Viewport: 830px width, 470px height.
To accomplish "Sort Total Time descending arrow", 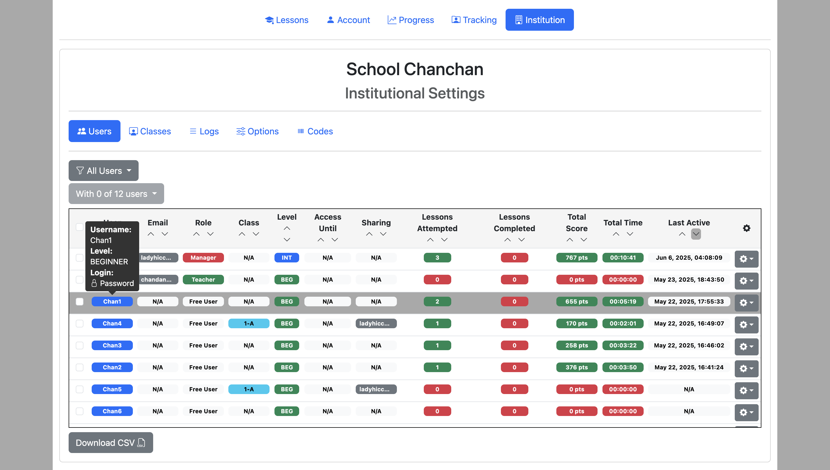I will [630, 234].
